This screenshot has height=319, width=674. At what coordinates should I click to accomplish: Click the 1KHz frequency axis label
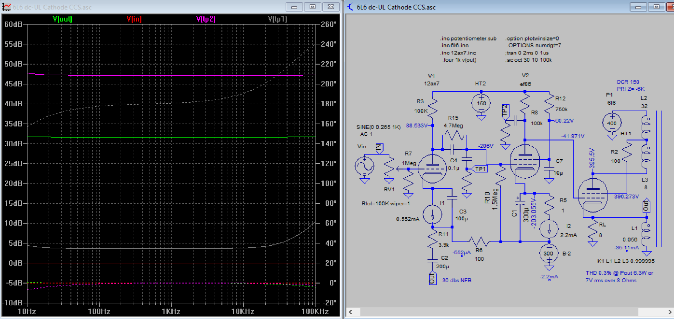coord(171,311)
